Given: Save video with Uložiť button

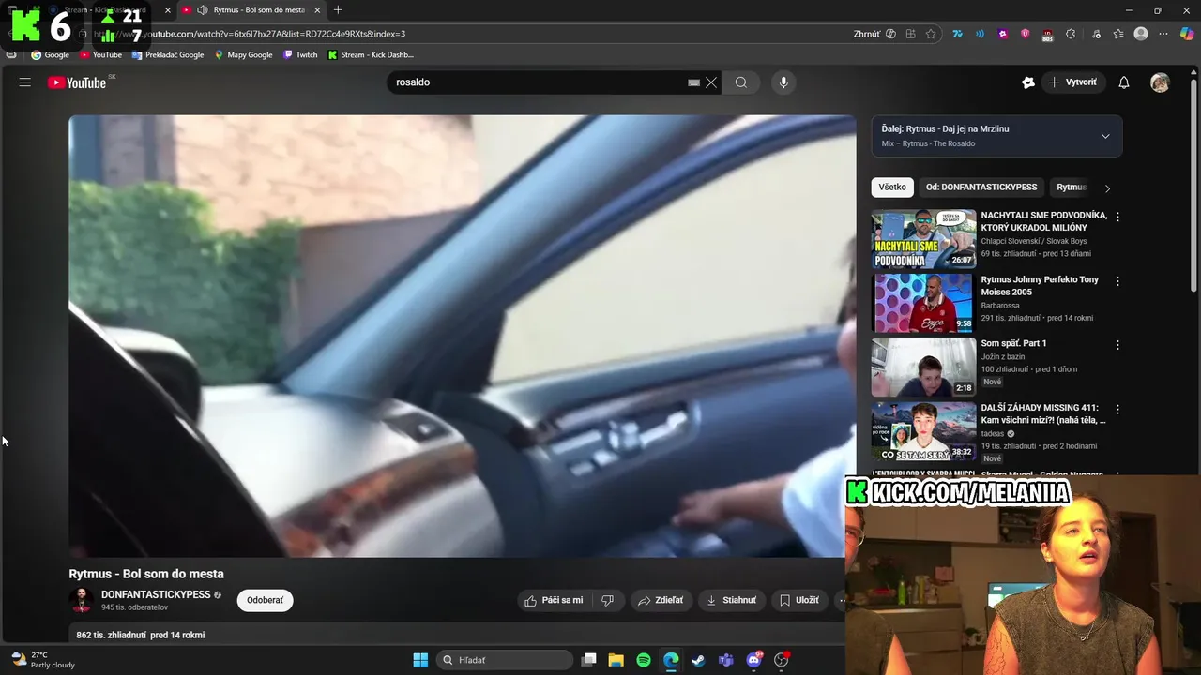Looking at the screenshot, I should coord(798,600).
